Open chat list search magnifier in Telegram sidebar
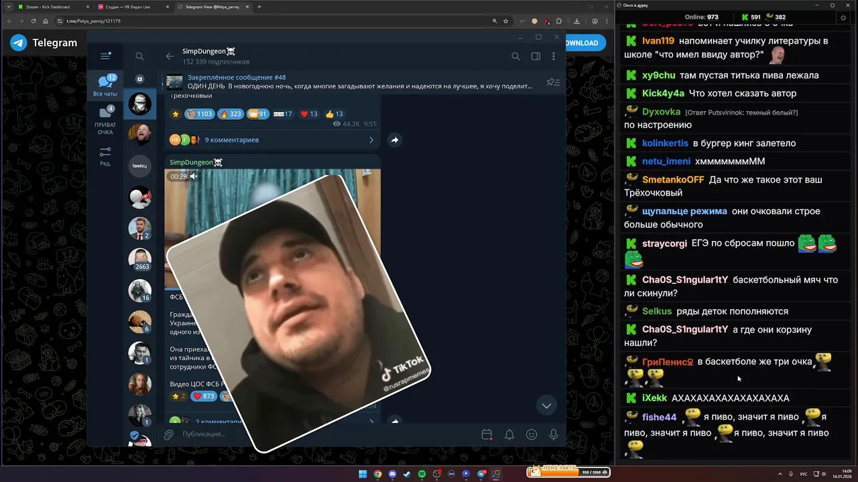Screen dimensions: 858x482 tap(139, 56)
